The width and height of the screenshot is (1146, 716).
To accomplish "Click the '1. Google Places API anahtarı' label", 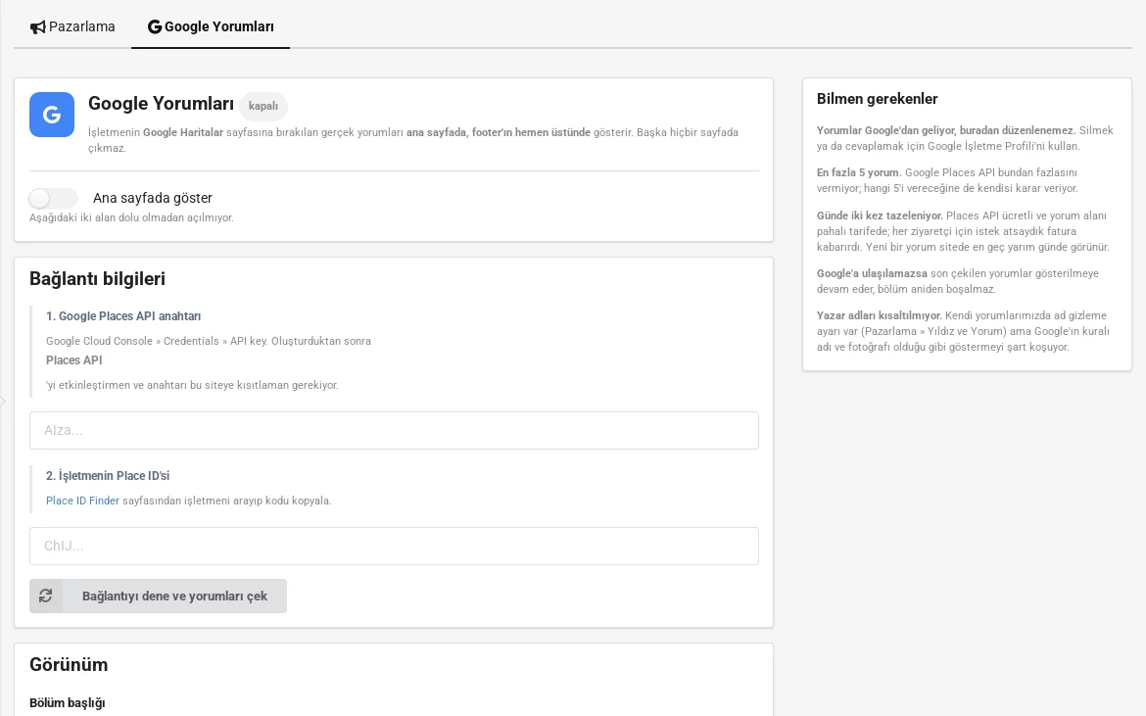I will point(123,316).
